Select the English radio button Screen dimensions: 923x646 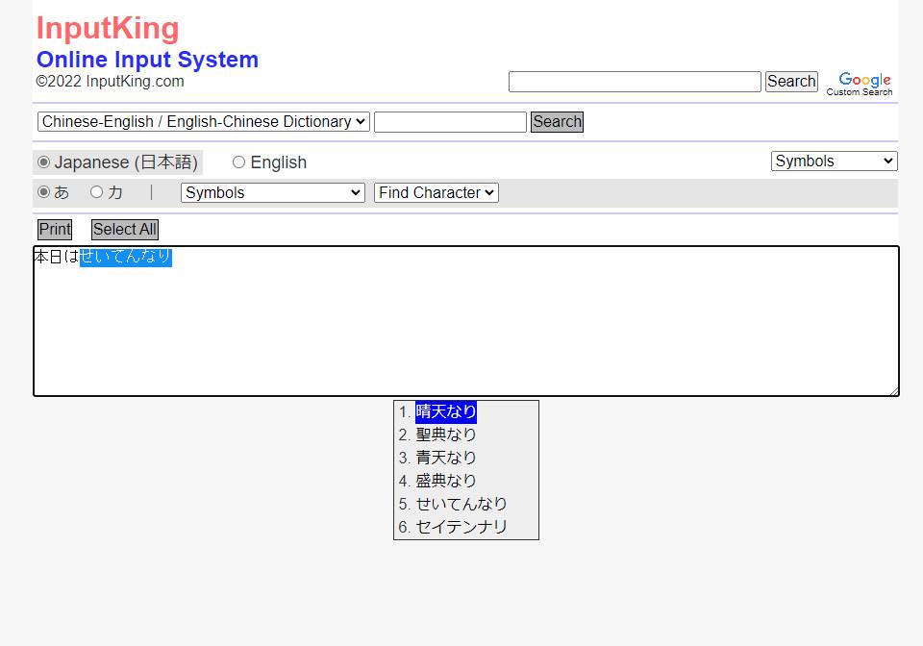click(x=238, y=161)
